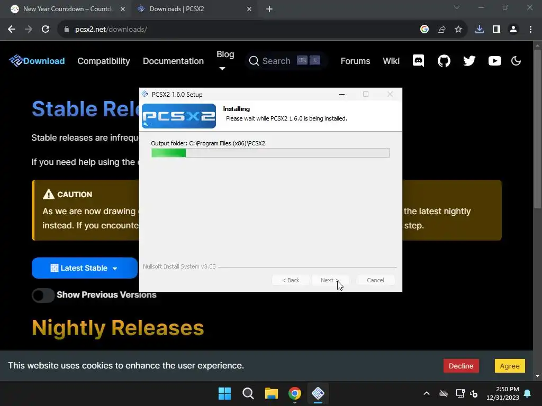Open the PCSX2 YouTube icon
542x406 pixels.
pos(495,61)
